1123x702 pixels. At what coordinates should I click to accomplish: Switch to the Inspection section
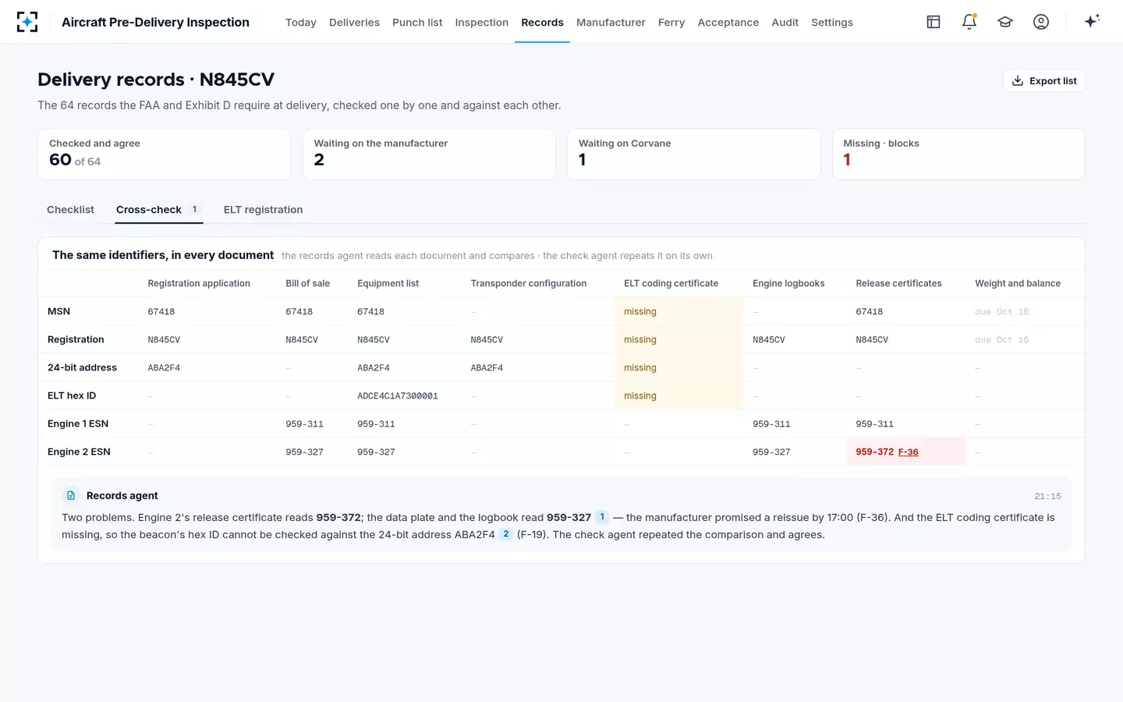[481, 23]
